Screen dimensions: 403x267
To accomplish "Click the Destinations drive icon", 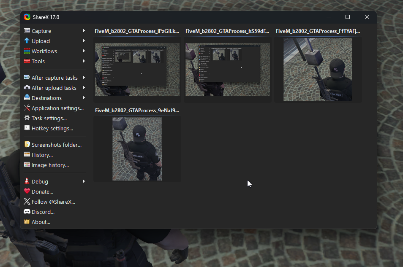I will click(27, 97).
